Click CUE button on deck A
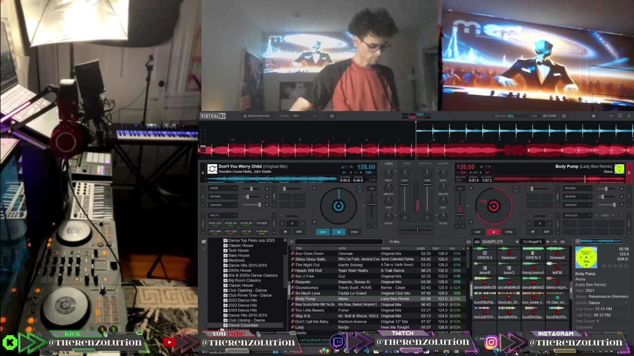This screenshot has width=634, height=356. [323, 232]
